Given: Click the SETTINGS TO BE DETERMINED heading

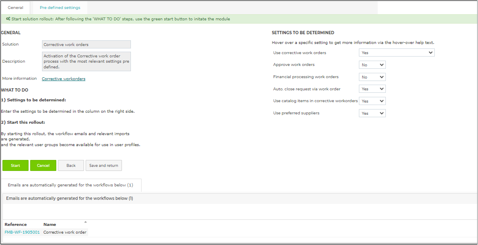Looking at the screenshot, I should (303, 33).
